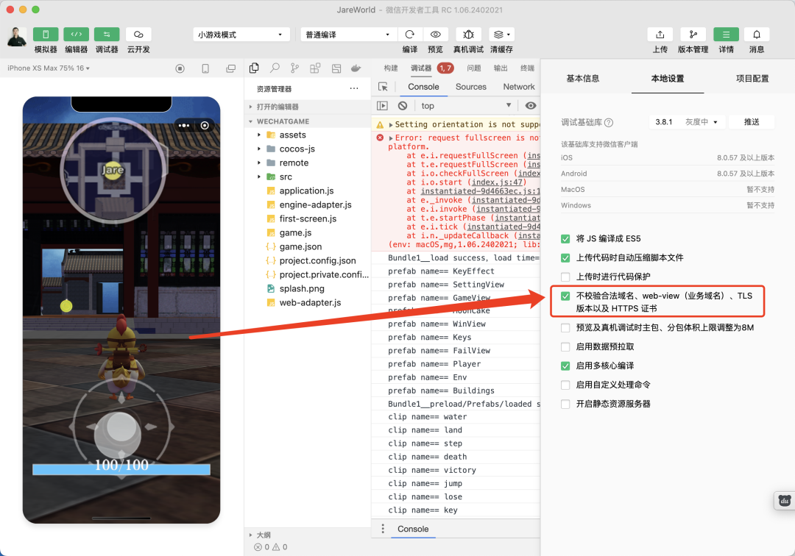This screenshot has height=556, width=795.
Task: Toggle the 调试器 debugger panel button
Action: tap(107, 35)
